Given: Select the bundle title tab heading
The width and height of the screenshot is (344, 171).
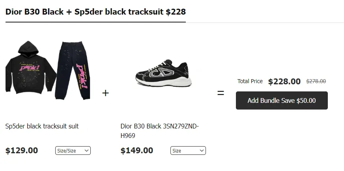Looking at the screenshot, I should coord(95,12).
